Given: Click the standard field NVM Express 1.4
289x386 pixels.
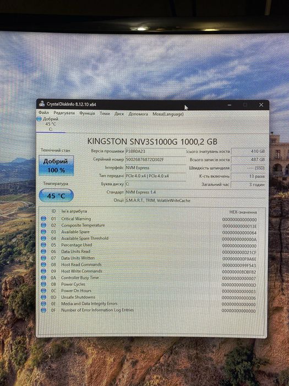Looking at the screenshot, I should coord(195,192).
